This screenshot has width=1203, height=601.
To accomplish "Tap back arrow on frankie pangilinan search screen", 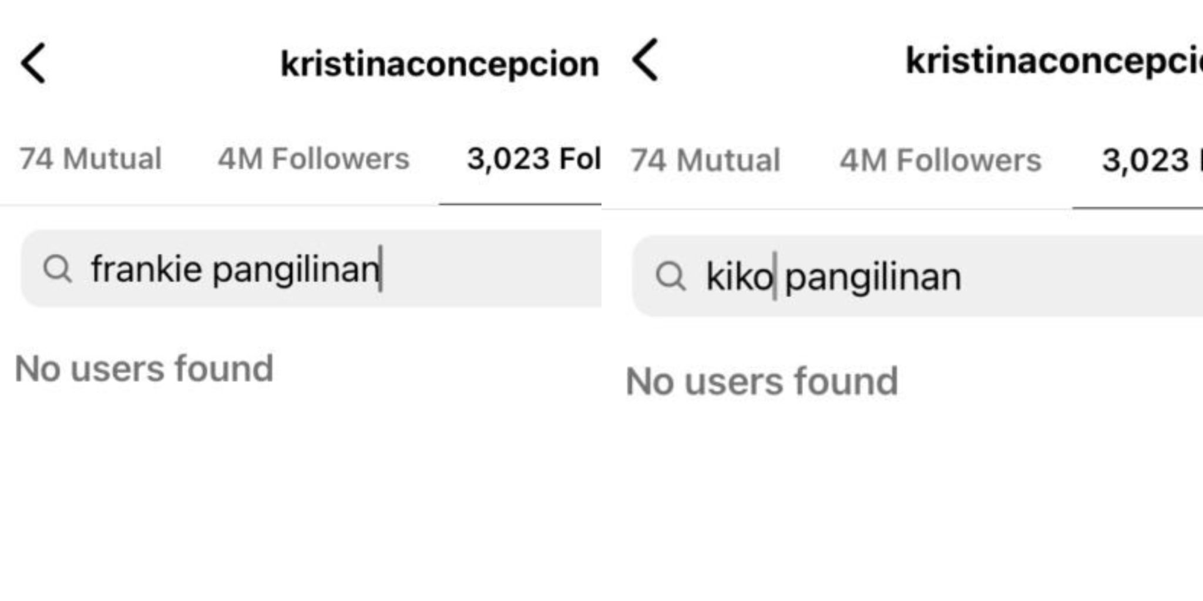I will 33,63.
